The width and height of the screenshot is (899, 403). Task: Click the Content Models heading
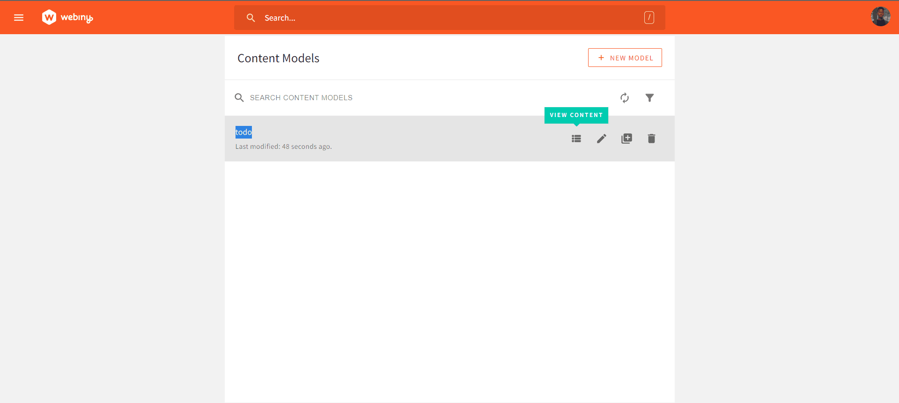click(x=278, y=58)
